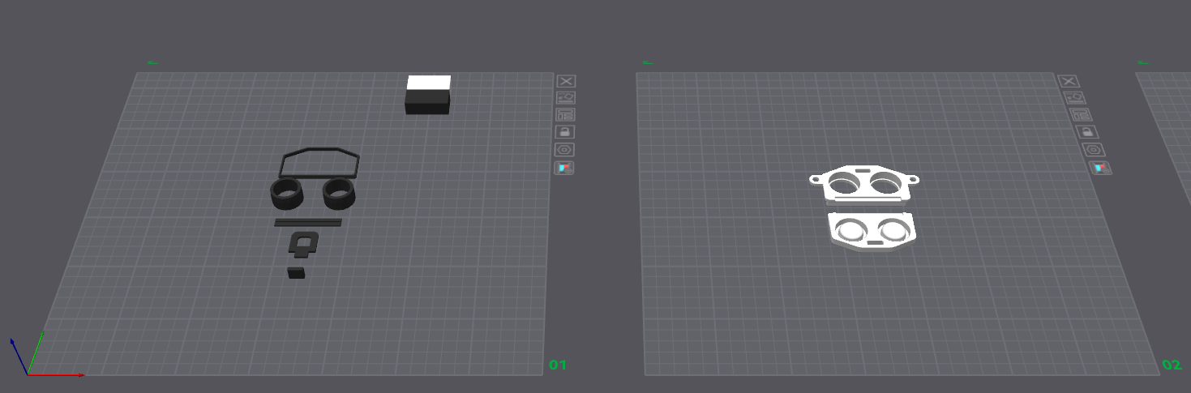Screen dimensions: 1191x393
Task: Arrange objects on plate 02
Action: click(x=1082, y=115)
